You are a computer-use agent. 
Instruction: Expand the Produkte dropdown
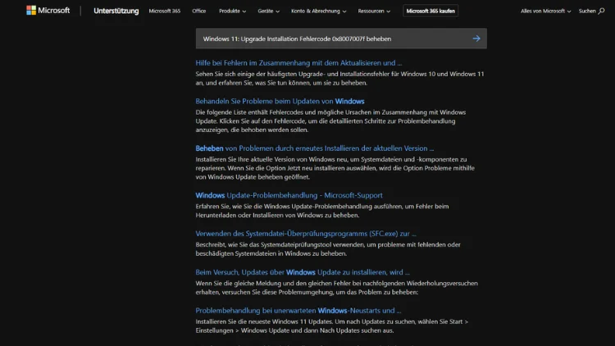233,11
